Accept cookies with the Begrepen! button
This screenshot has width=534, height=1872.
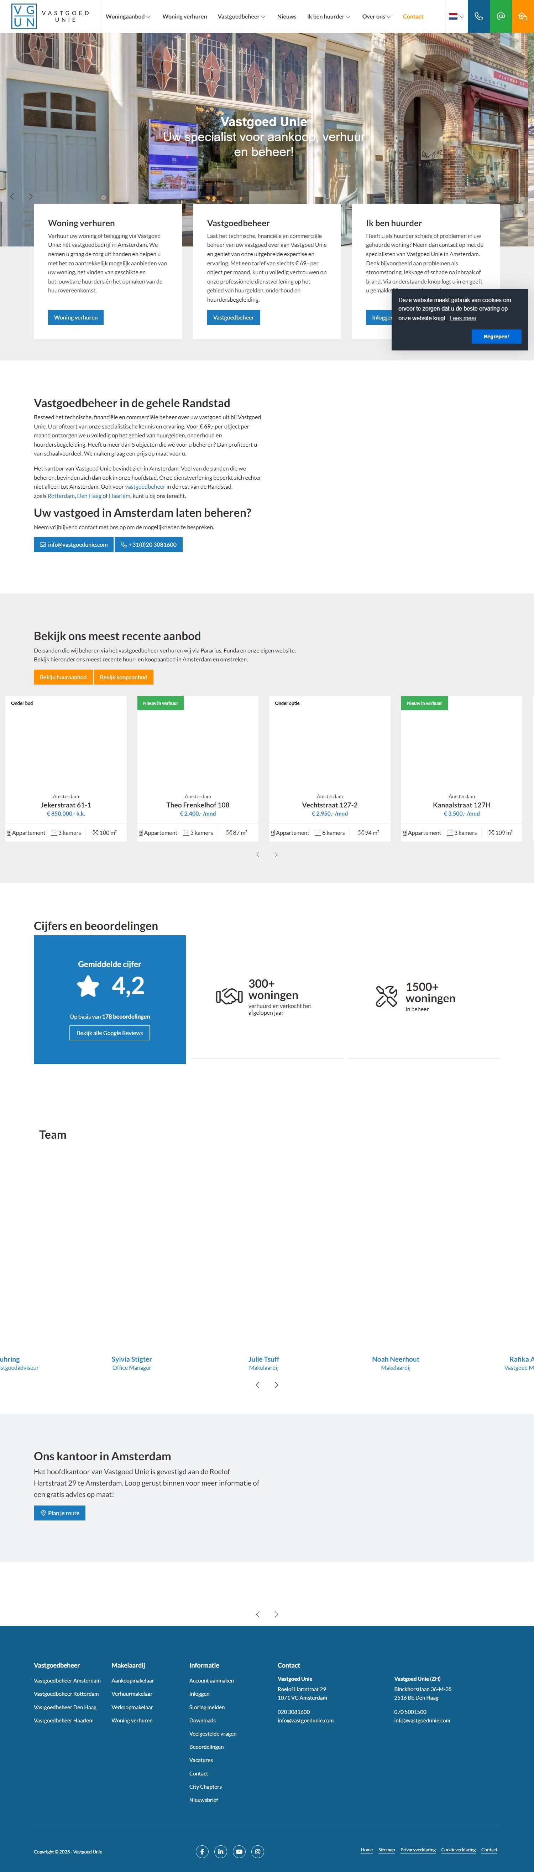(x=496, y=337)
